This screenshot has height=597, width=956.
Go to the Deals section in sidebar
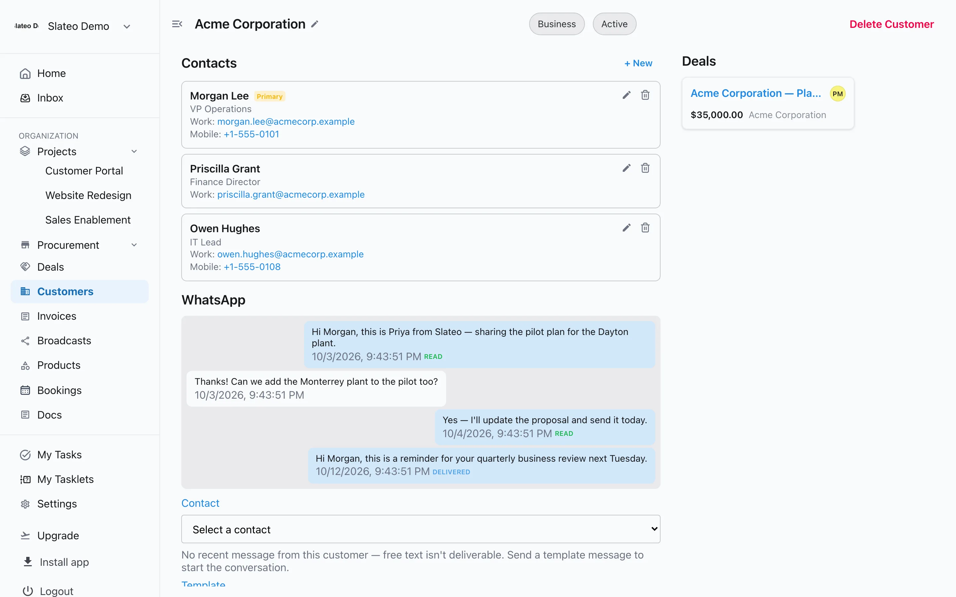(x=80, y=267)
